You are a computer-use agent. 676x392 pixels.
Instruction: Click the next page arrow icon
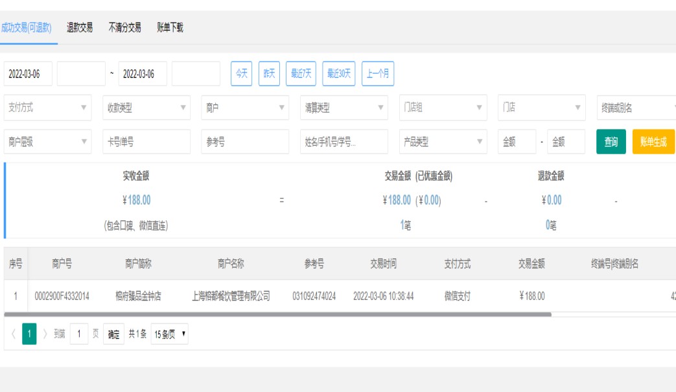[45, 334]
